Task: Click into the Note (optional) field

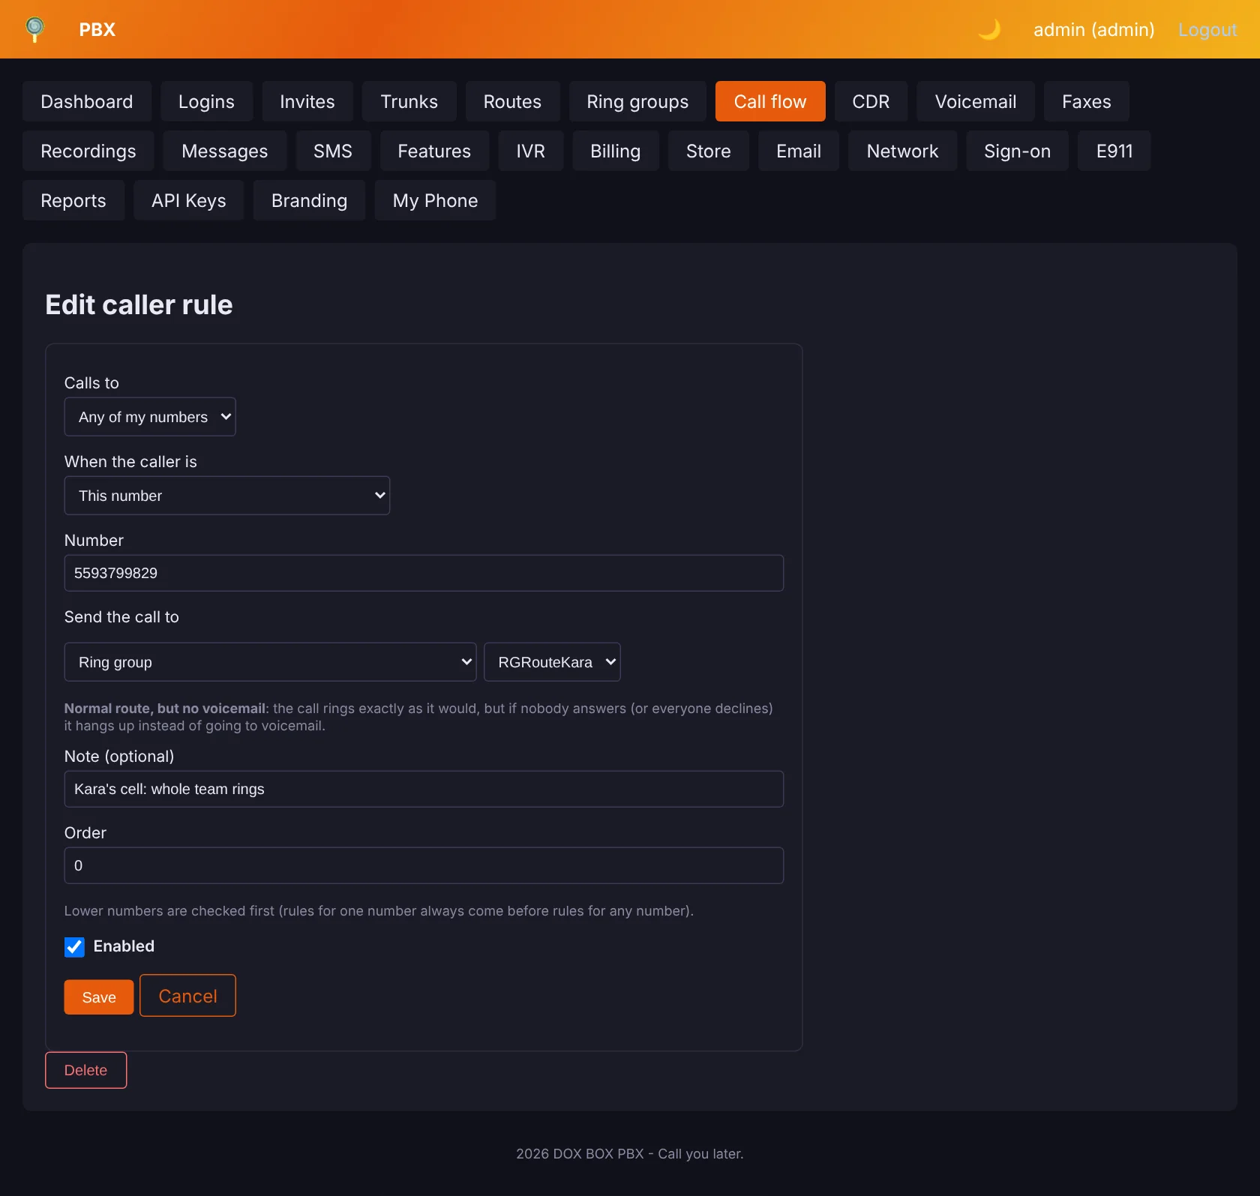Action: [x=424, y=789]
